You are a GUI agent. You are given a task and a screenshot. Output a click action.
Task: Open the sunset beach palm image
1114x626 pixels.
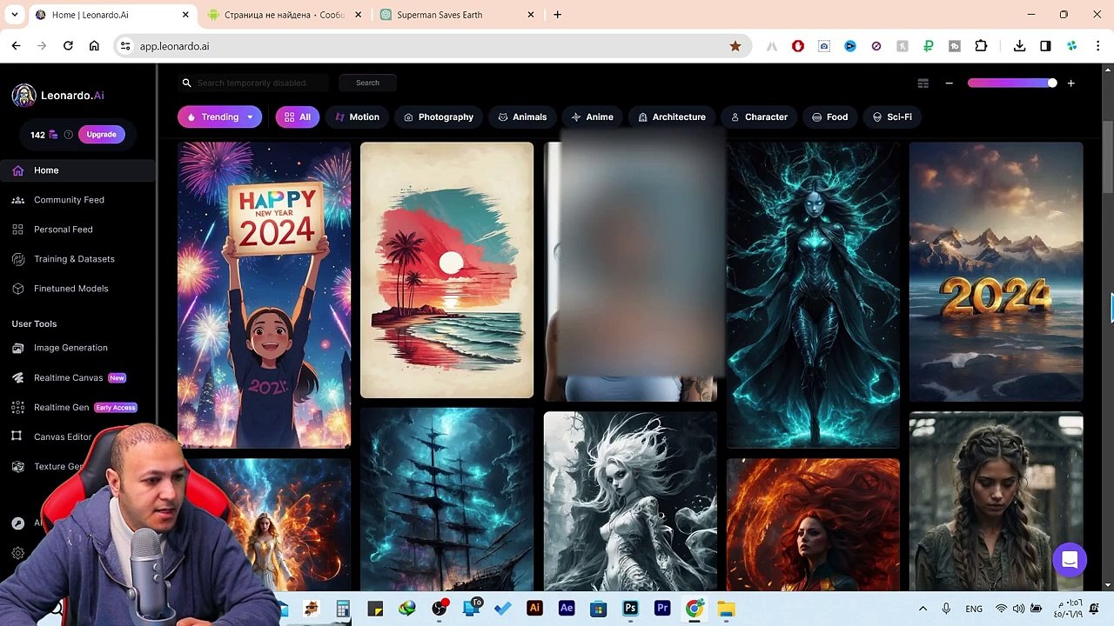pyautogui.click(x=447, y=270)
